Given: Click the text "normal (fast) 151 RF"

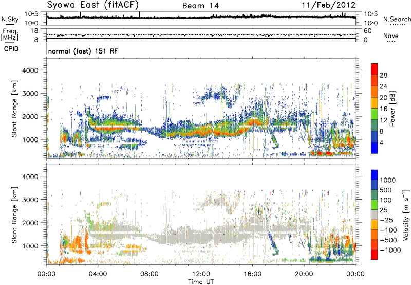Looking at the screenshot, I should [x=83, y=51].
